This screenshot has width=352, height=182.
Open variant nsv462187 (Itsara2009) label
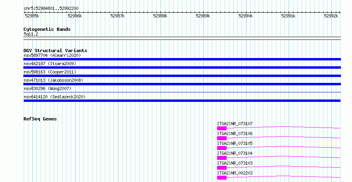coord(50,64)
